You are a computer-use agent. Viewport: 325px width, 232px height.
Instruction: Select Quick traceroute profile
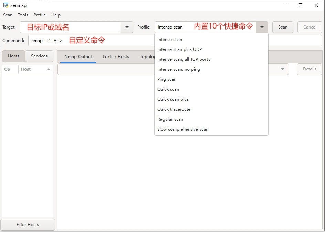[x=211, y=109]
